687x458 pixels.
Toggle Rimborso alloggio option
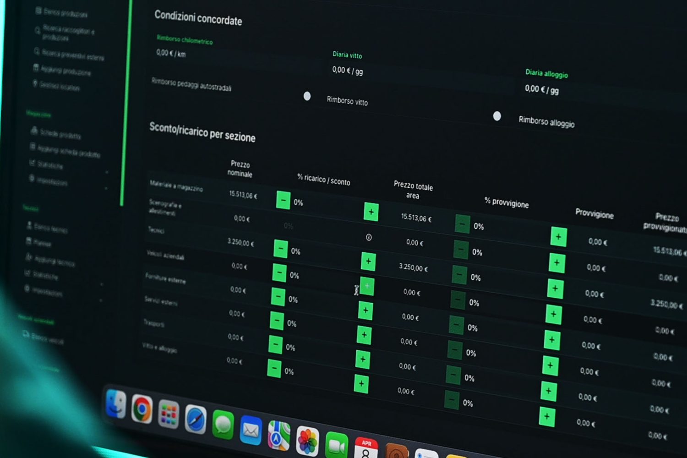pyautogui.click(x=497, y=116)
